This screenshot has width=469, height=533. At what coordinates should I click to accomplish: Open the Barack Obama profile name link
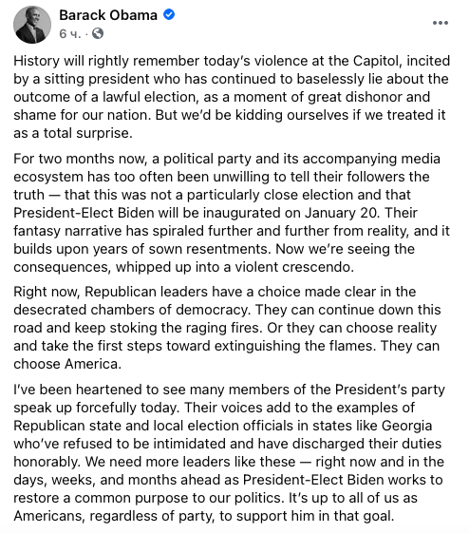[x=108, y=15]
